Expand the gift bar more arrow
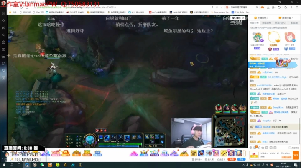 coord(245,153)
